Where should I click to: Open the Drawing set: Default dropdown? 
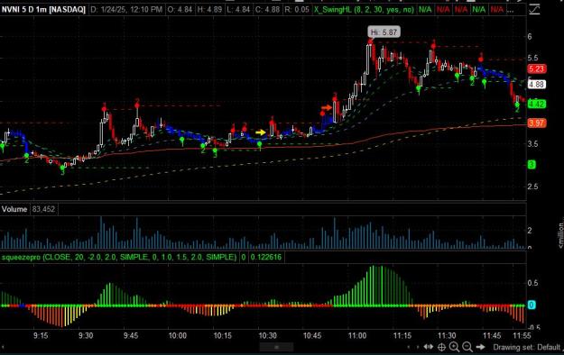(527, 347)
